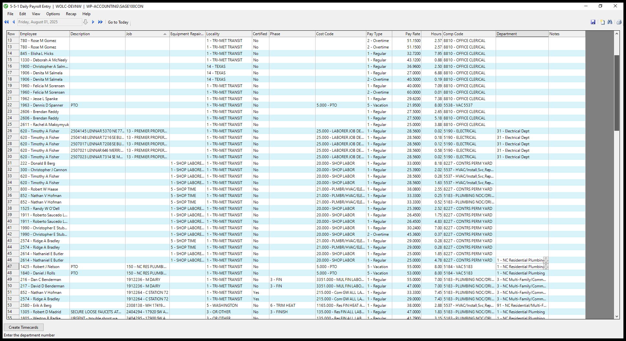The width and height of the screenshot is (626, 341).
Task: Open the Recap menu
Action: 71,14
